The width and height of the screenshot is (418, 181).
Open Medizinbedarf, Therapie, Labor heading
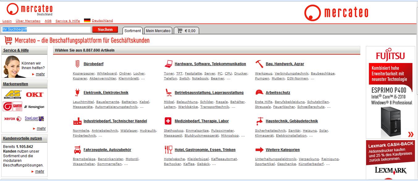202,121
